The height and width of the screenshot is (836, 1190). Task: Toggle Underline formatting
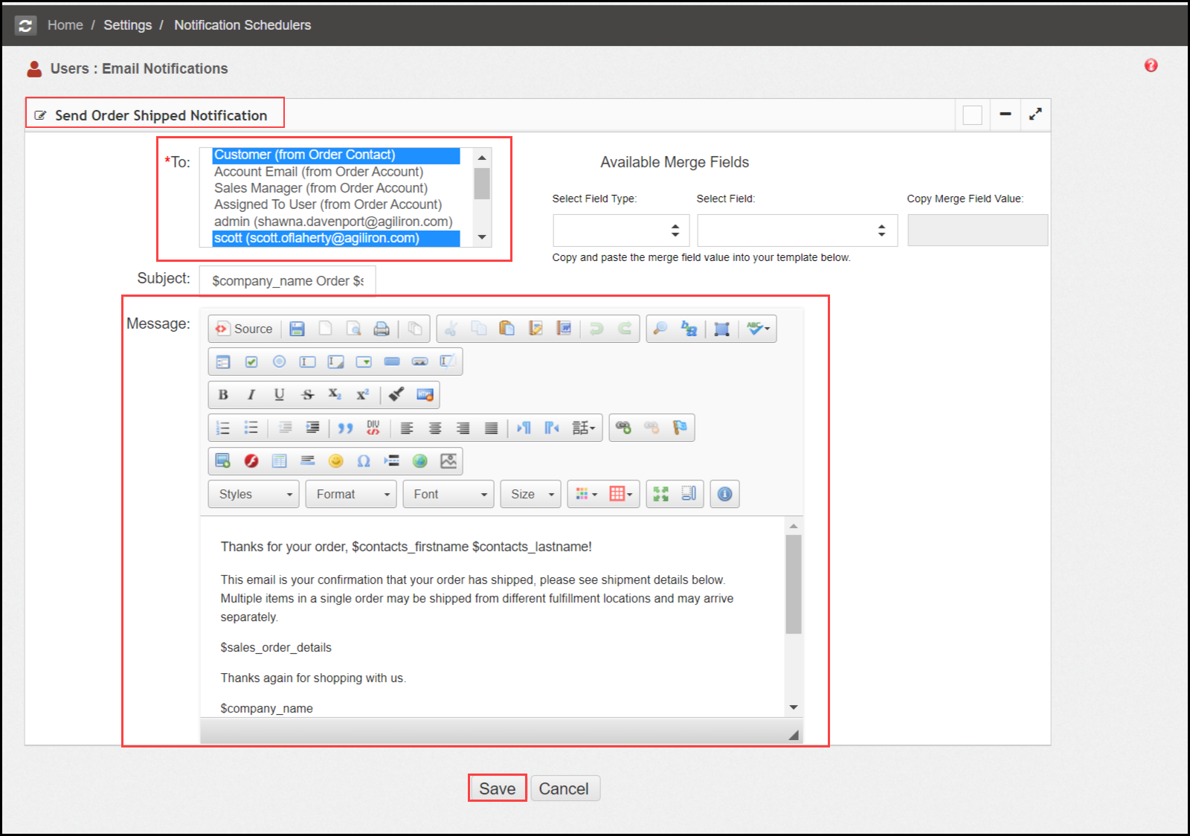coord(279,395)
